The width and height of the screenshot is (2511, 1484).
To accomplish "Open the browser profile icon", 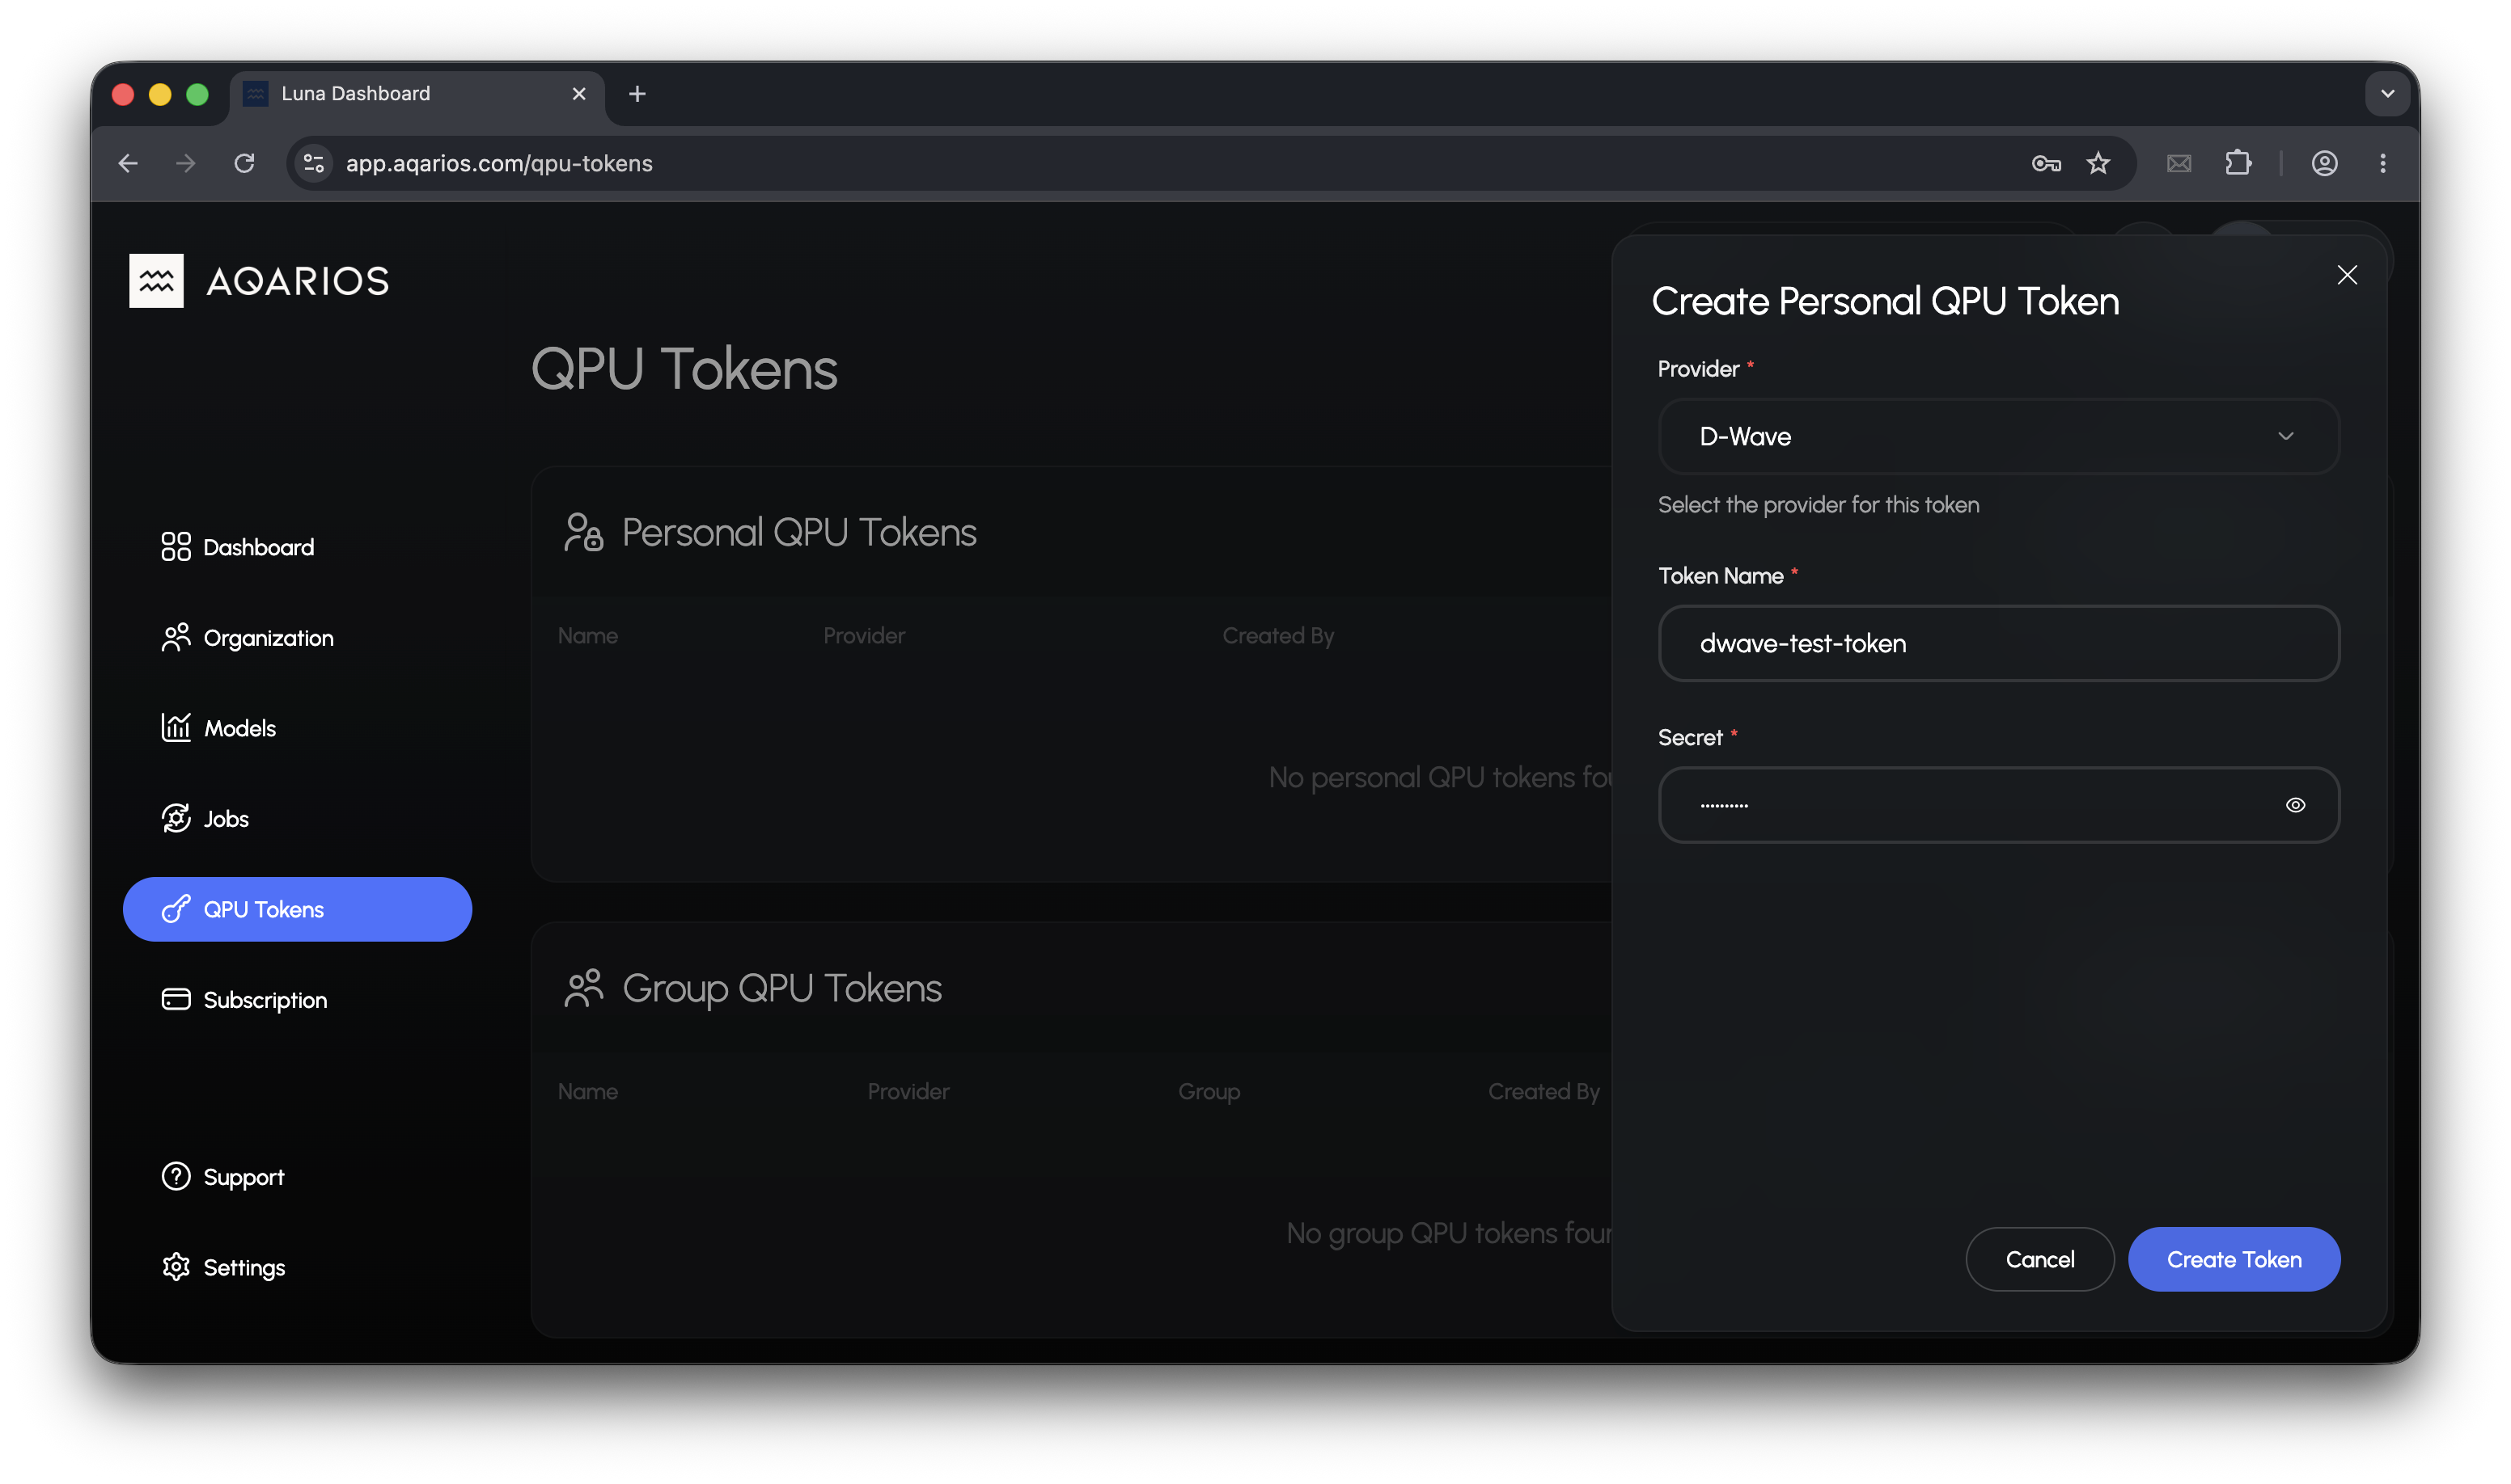I will pos(2324,163).
